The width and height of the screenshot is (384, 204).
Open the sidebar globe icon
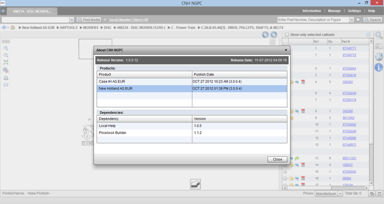pos(379,57)
